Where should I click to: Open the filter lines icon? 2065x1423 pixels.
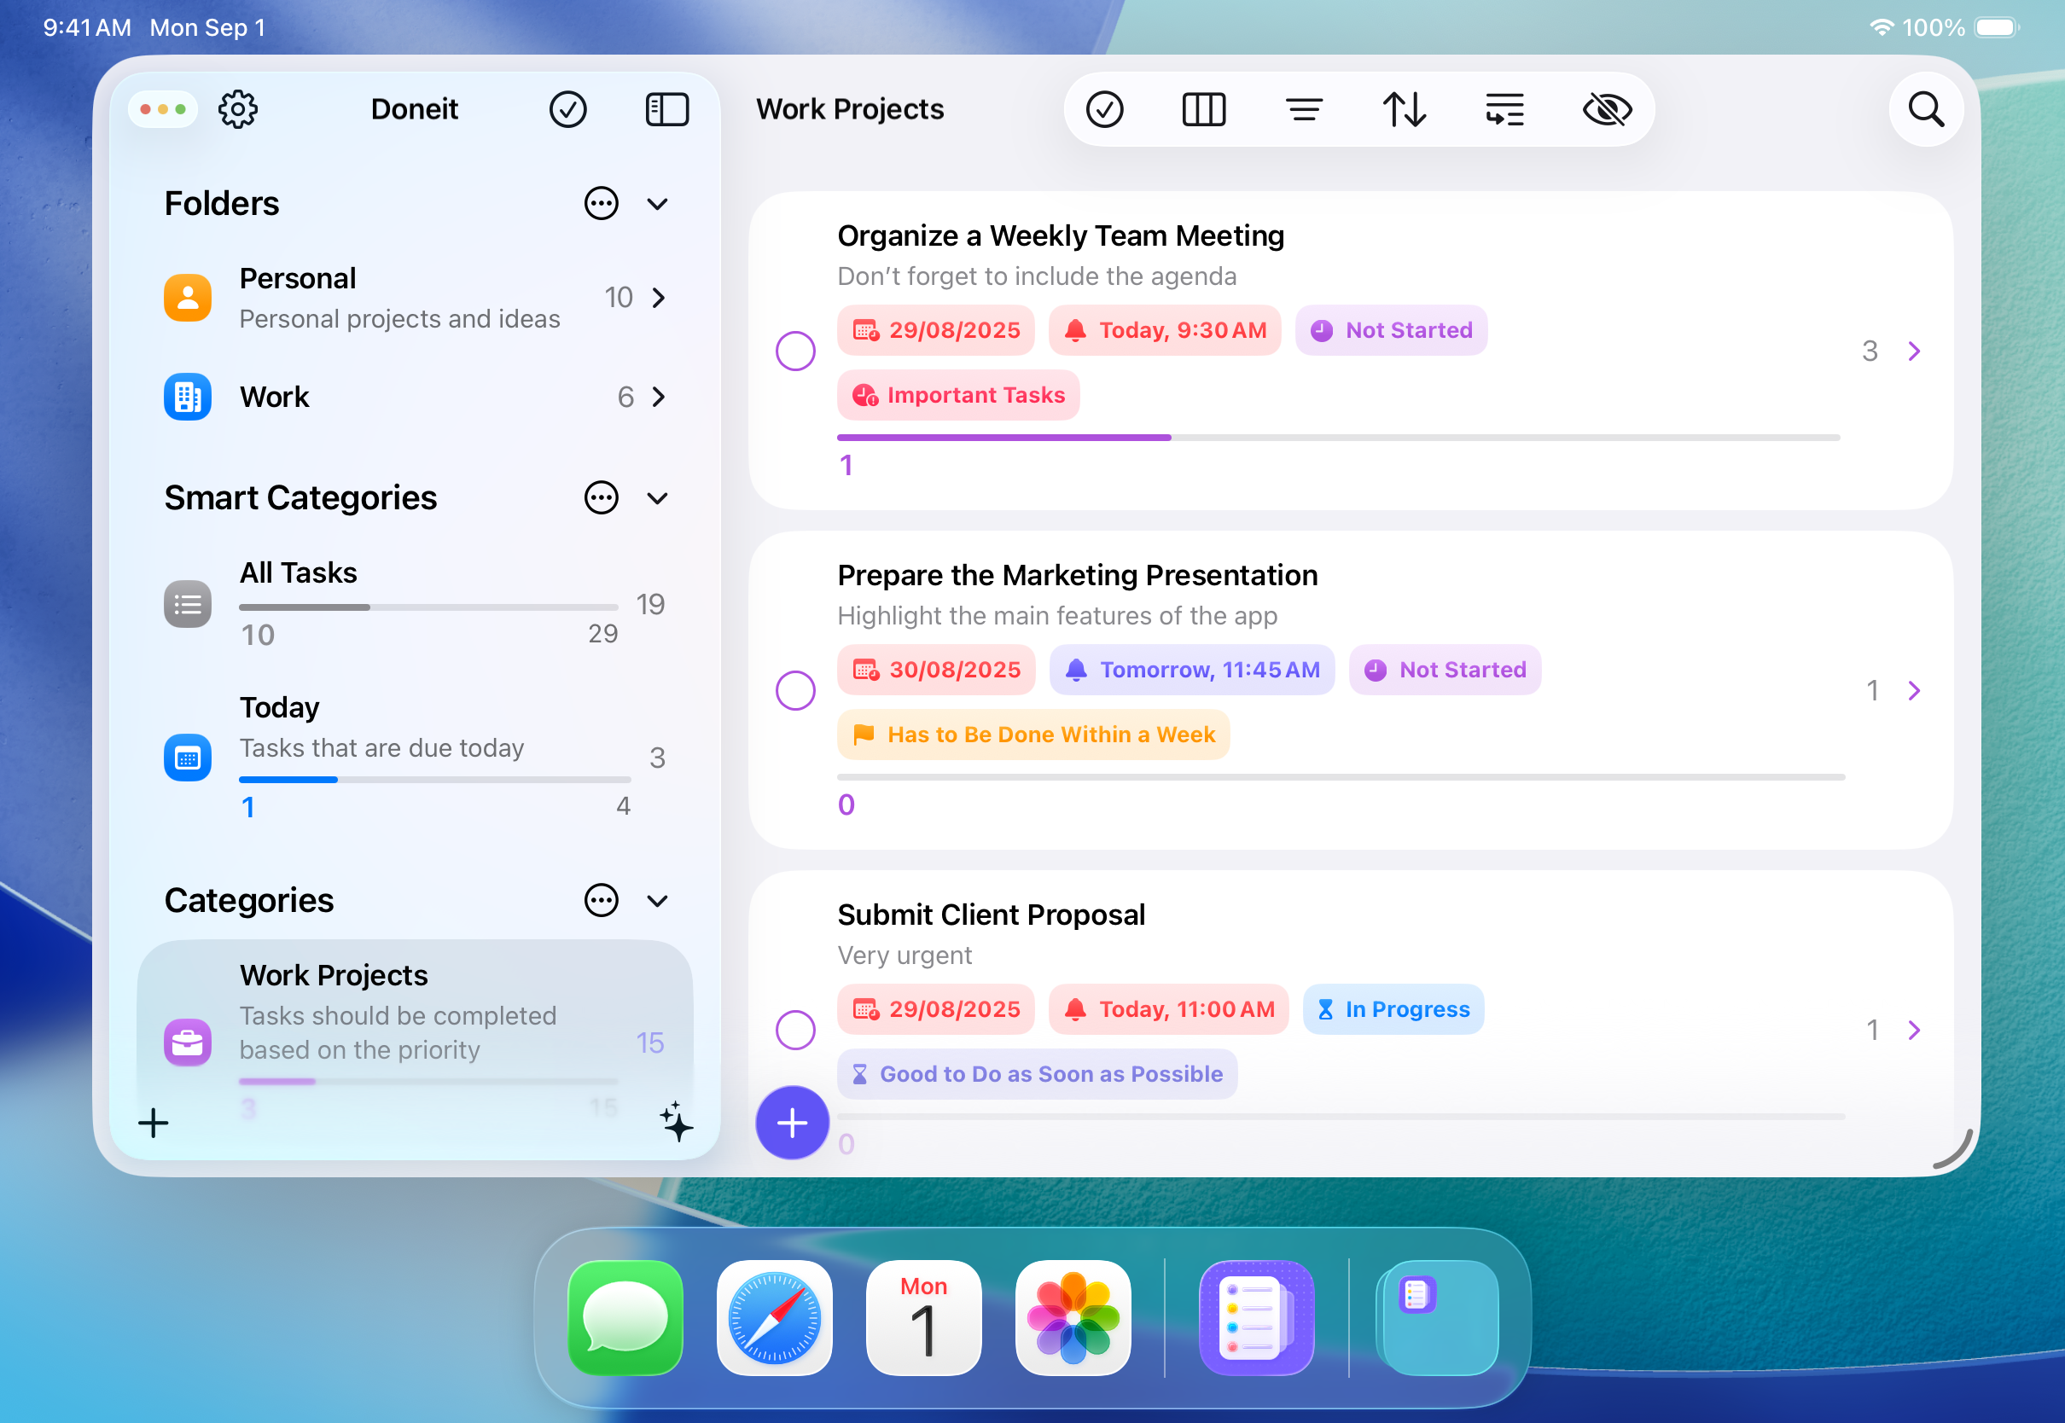point(1304,110)
